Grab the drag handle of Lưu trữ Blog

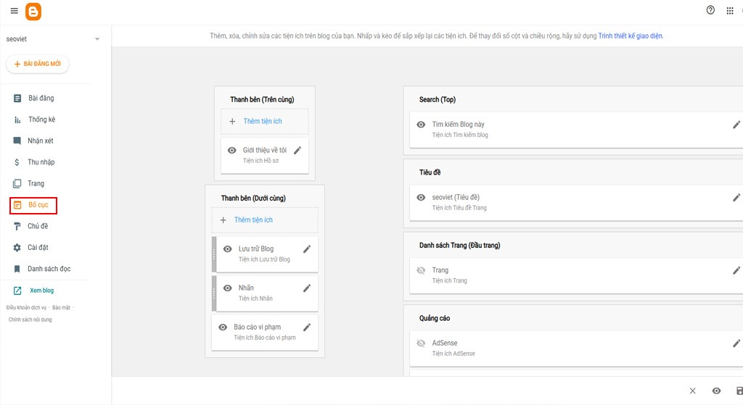click(214, 254)
